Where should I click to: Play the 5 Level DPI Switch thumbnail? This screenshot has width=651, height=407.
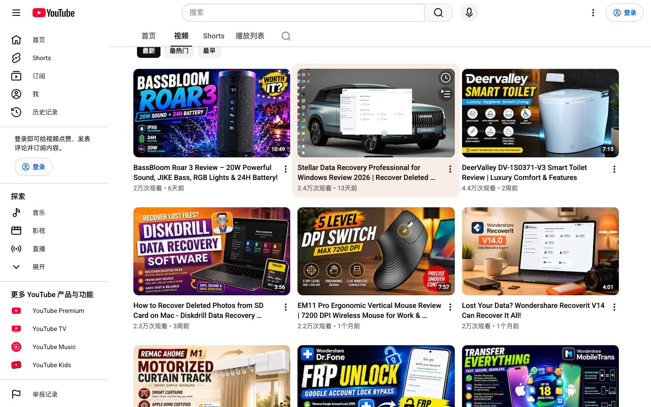376,251
